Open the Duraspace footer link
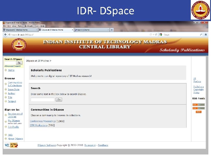 90,145
